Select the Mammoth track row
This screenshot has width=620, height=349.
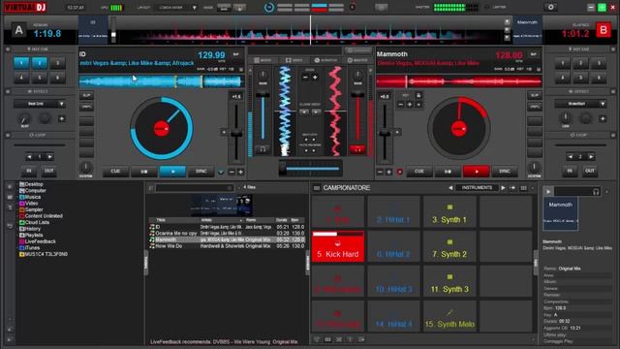[227, 239]
